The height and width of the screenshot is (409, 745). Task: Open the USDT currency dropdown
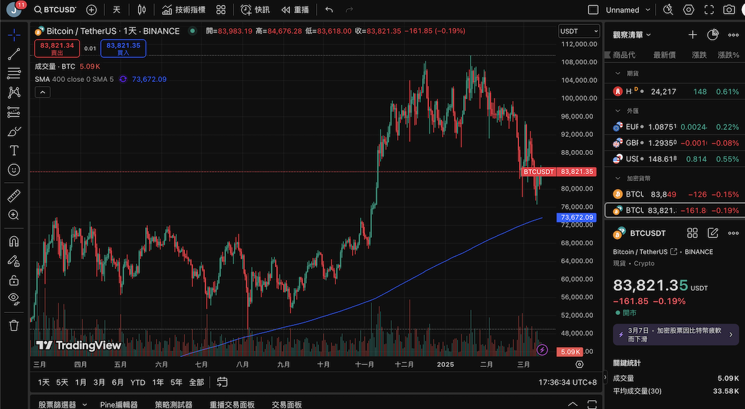[579, 31]
